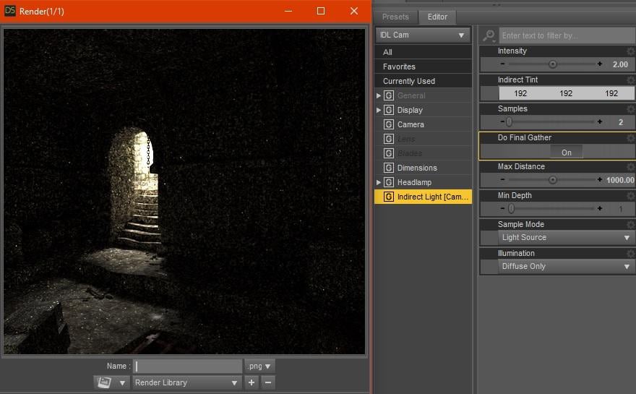Viewport: 636px width, 394px height.
Task: Select the Currently Used filter row
Action: tap(423, 81)
